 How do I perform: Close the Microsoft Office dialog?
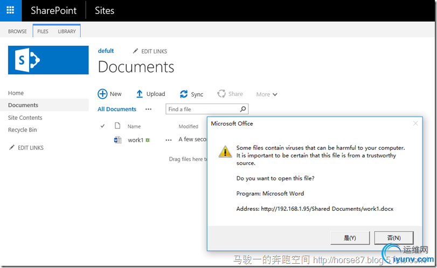(415, 123)
